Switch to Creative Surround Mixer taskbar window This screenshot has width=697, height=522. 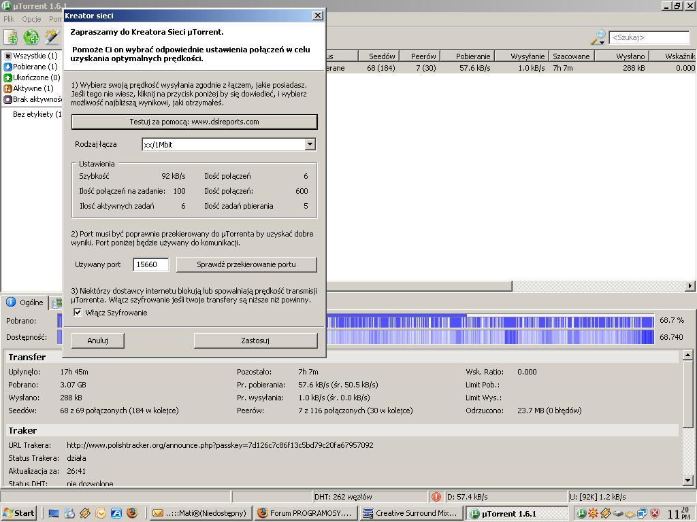(412, 513)
